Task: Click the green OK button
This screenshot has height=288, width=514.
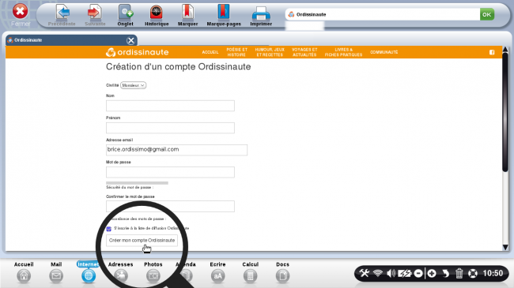Action: tap(487, 14)
